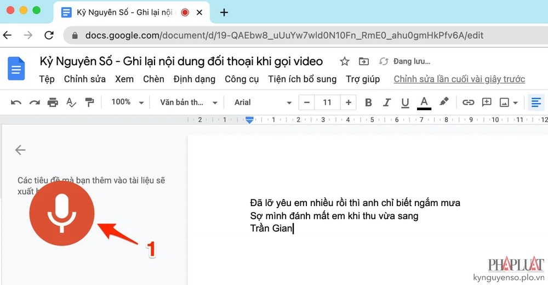The height and width of the screenshot is (285, 548).
Task: Increase font size with plus button
Action: (x=347, y=102)
